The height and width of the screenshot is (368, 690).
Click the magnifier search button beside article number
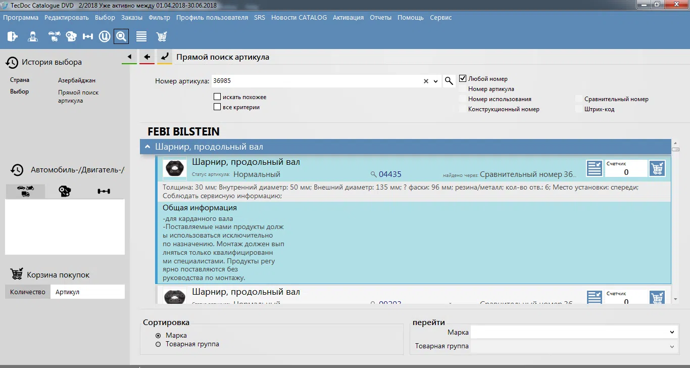click(x=449, y=81)
